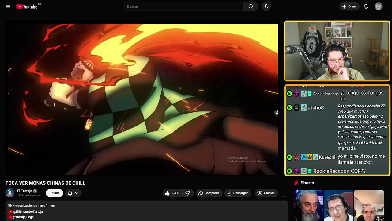Click the Buscar search field

[x=183, y=6]
